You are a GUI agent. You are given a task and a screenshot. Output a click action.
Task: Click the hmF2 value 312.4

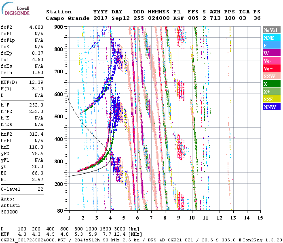coord(36,139)
